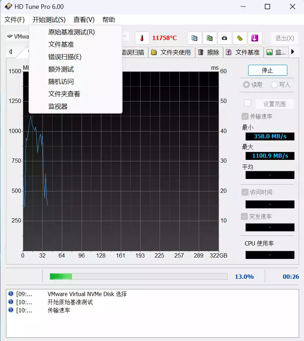Click the yellow highlighter toolbar icon
This screenshot has height=341, width=304.
[x=240, y=38]
